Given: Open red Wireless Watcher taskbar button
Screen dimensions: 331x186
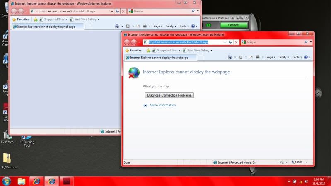Looking at the screenshot, I should [x=67, y=181].
